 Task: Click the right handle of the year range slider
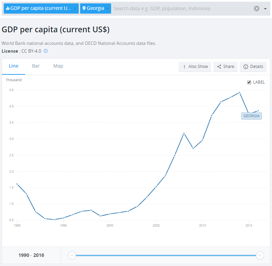click(260, 255)
